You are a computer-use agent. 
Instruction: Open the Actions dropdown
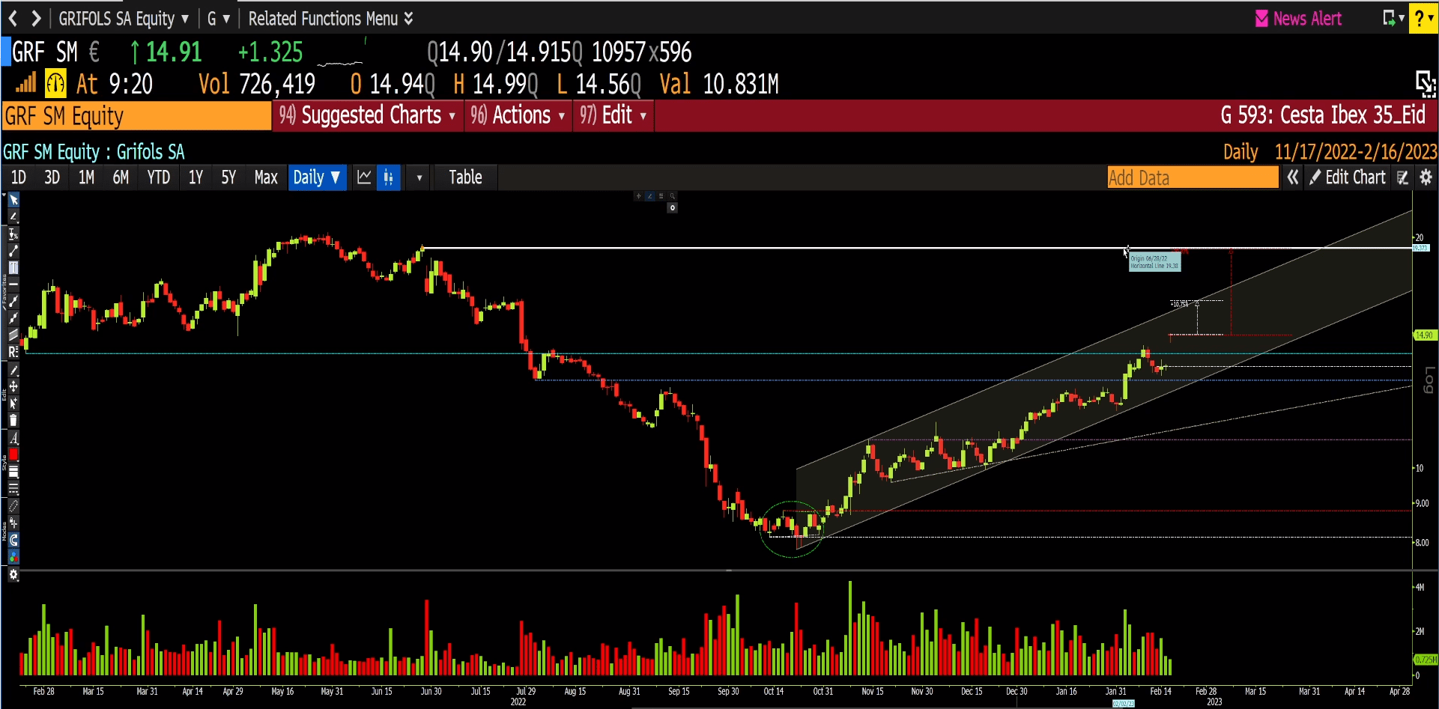[518, 115]
